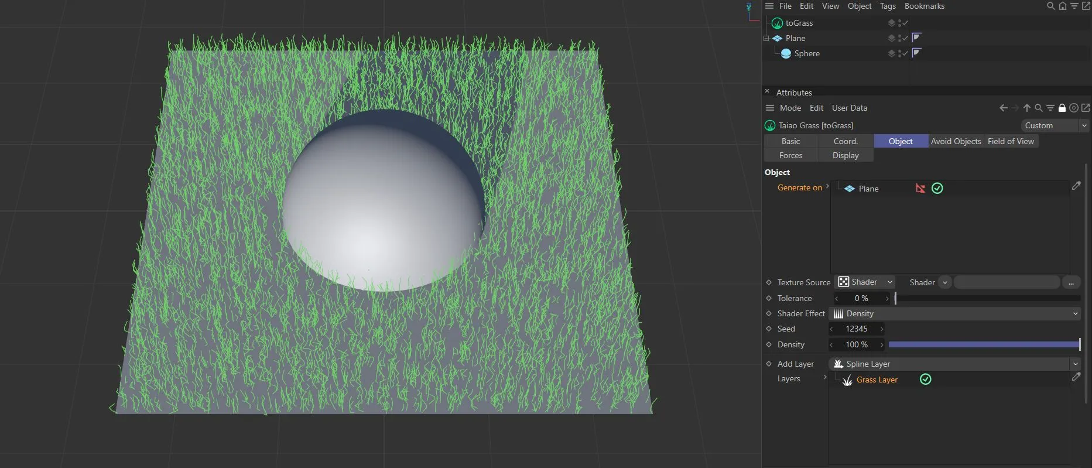The image size is (1092, 468).
Task: Toggle the Attributes lock icon
Action: click(x=1062, y=108)
